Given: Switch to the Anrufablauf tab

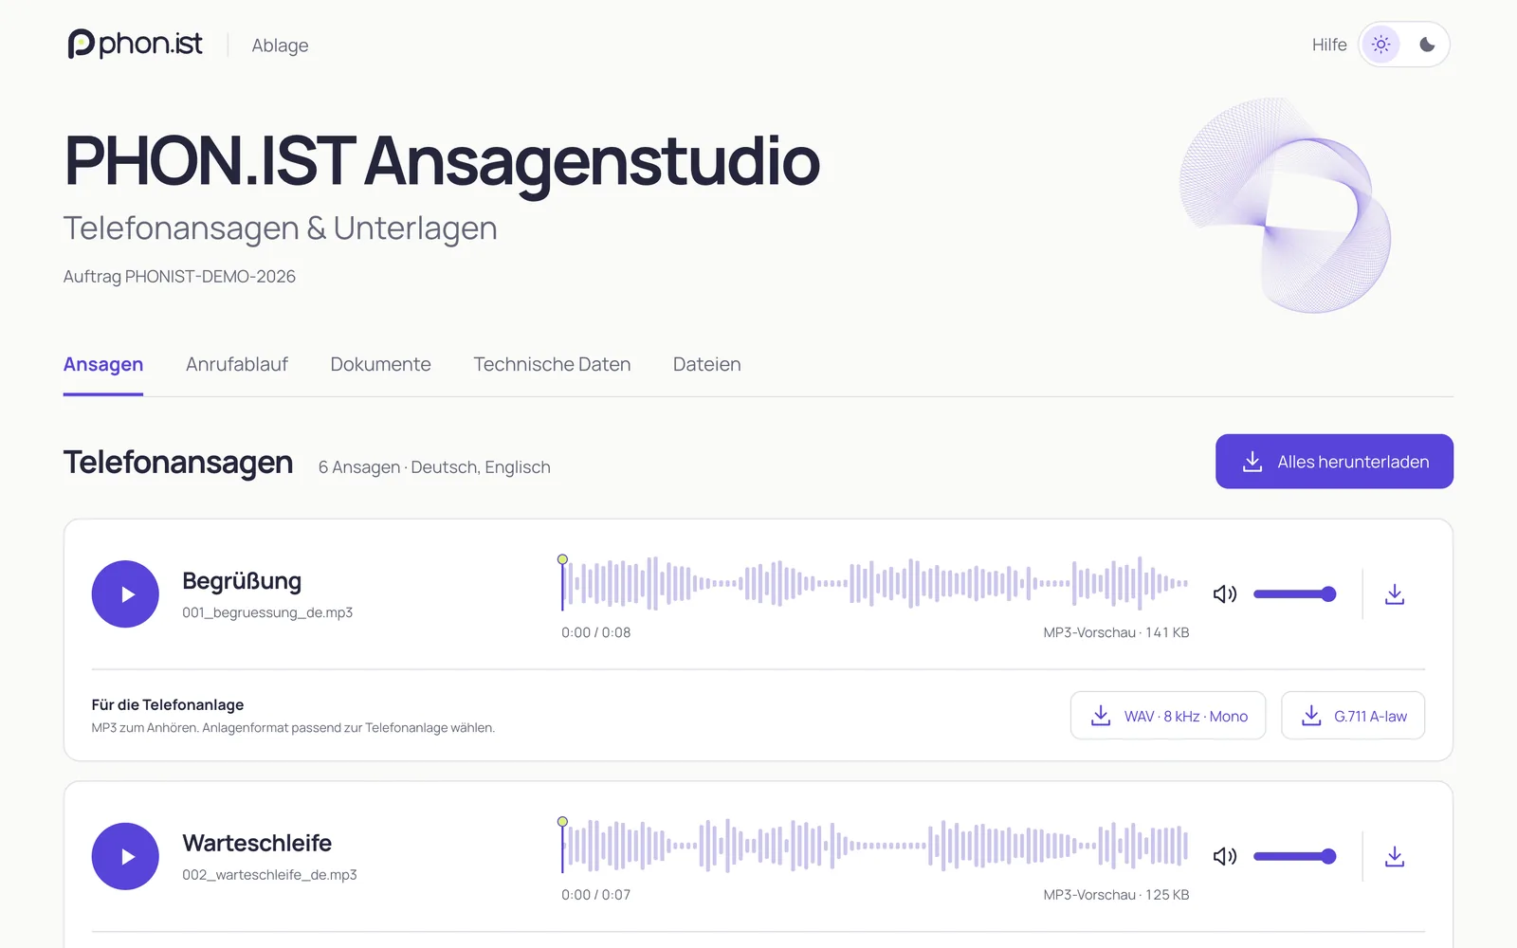Looking at the screenshot, I should point(237,365).
